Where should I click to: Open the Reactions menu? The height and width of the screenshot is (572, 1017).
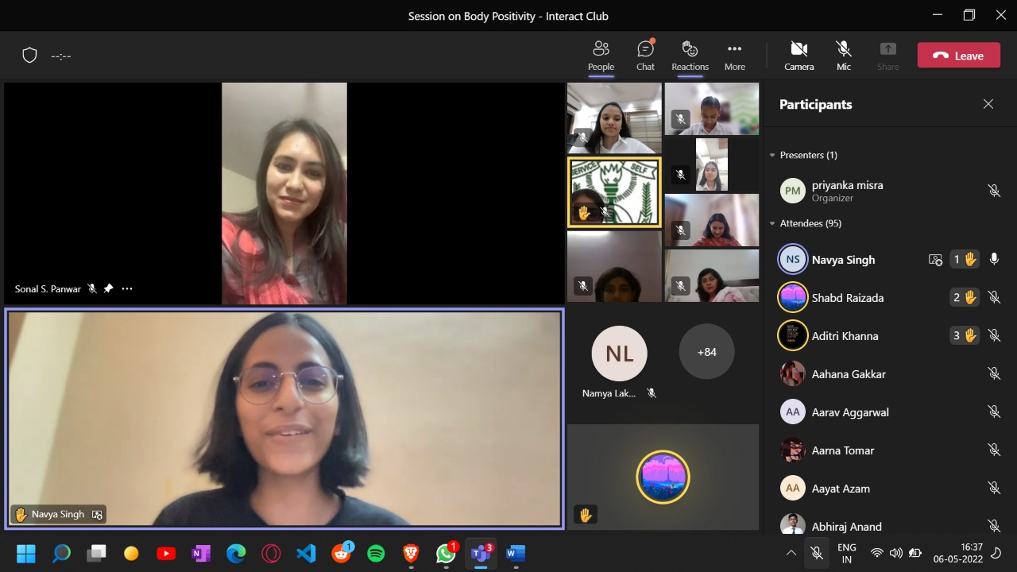(x=690, y=56)
